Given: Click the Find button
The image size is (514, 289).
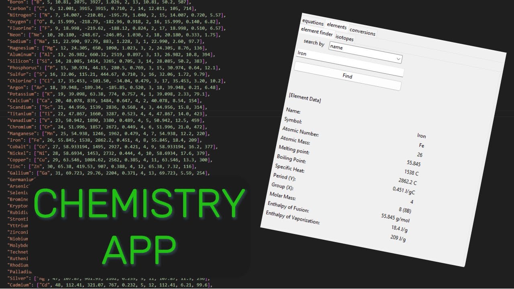Looking at the screenshot, I should coord(347,76).
